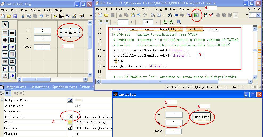Pick the Listbox component in palette
This screenshot has width=263, height=137.
click(12, 54)
